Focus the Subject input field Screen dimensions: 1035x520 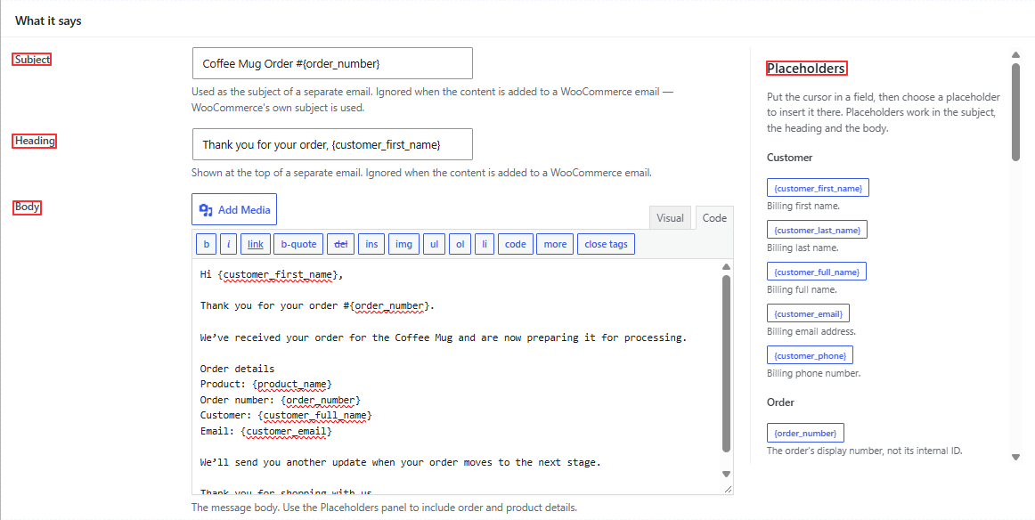[x=333, y=63]
